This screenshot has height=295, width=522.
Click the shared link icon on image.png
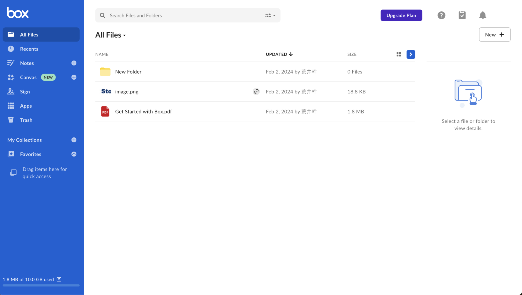click(256, 92)
